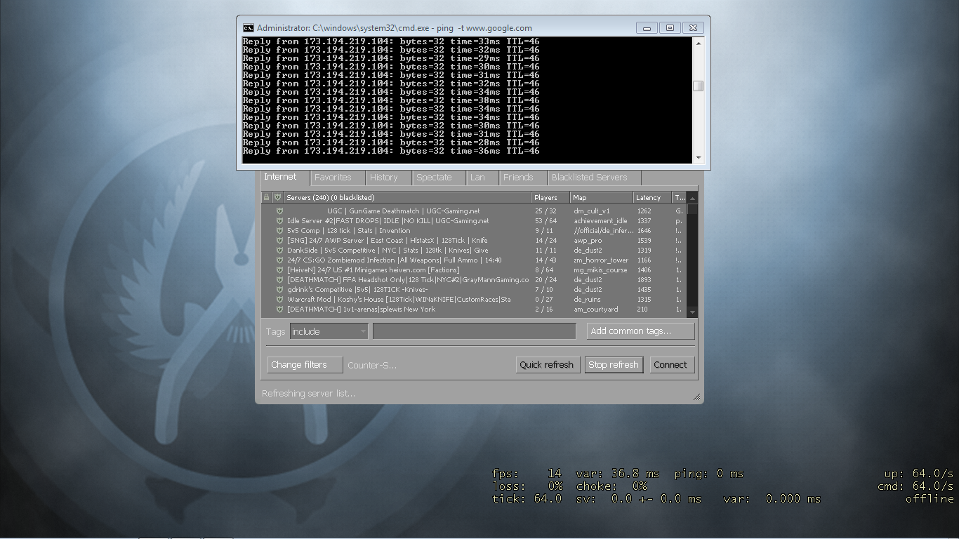Screen dimensions: 959x539
Task: Click the shield icon for the AWP Pro server
Action: [x=280, y=240]
